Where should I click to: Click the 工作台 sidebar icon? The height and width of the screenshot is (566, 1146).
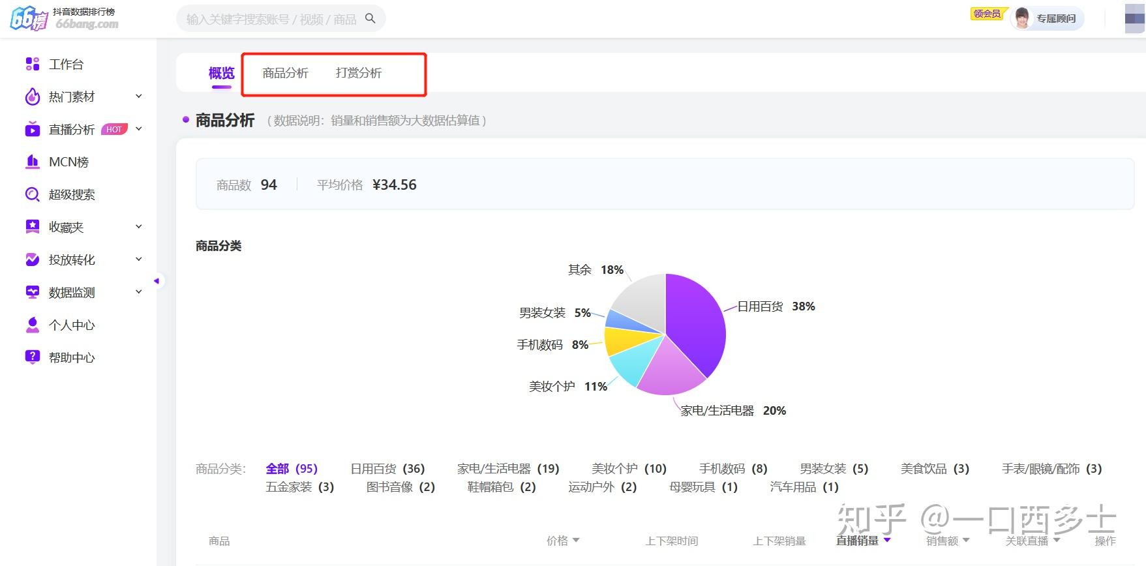coord(33,64)
